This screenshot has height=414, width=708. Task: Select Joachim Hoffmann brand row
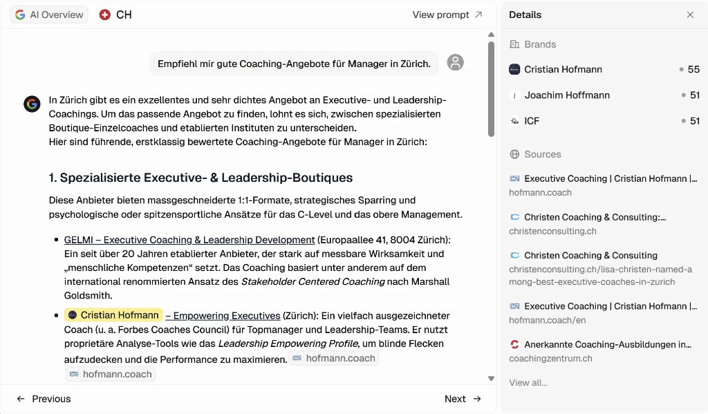604,95
